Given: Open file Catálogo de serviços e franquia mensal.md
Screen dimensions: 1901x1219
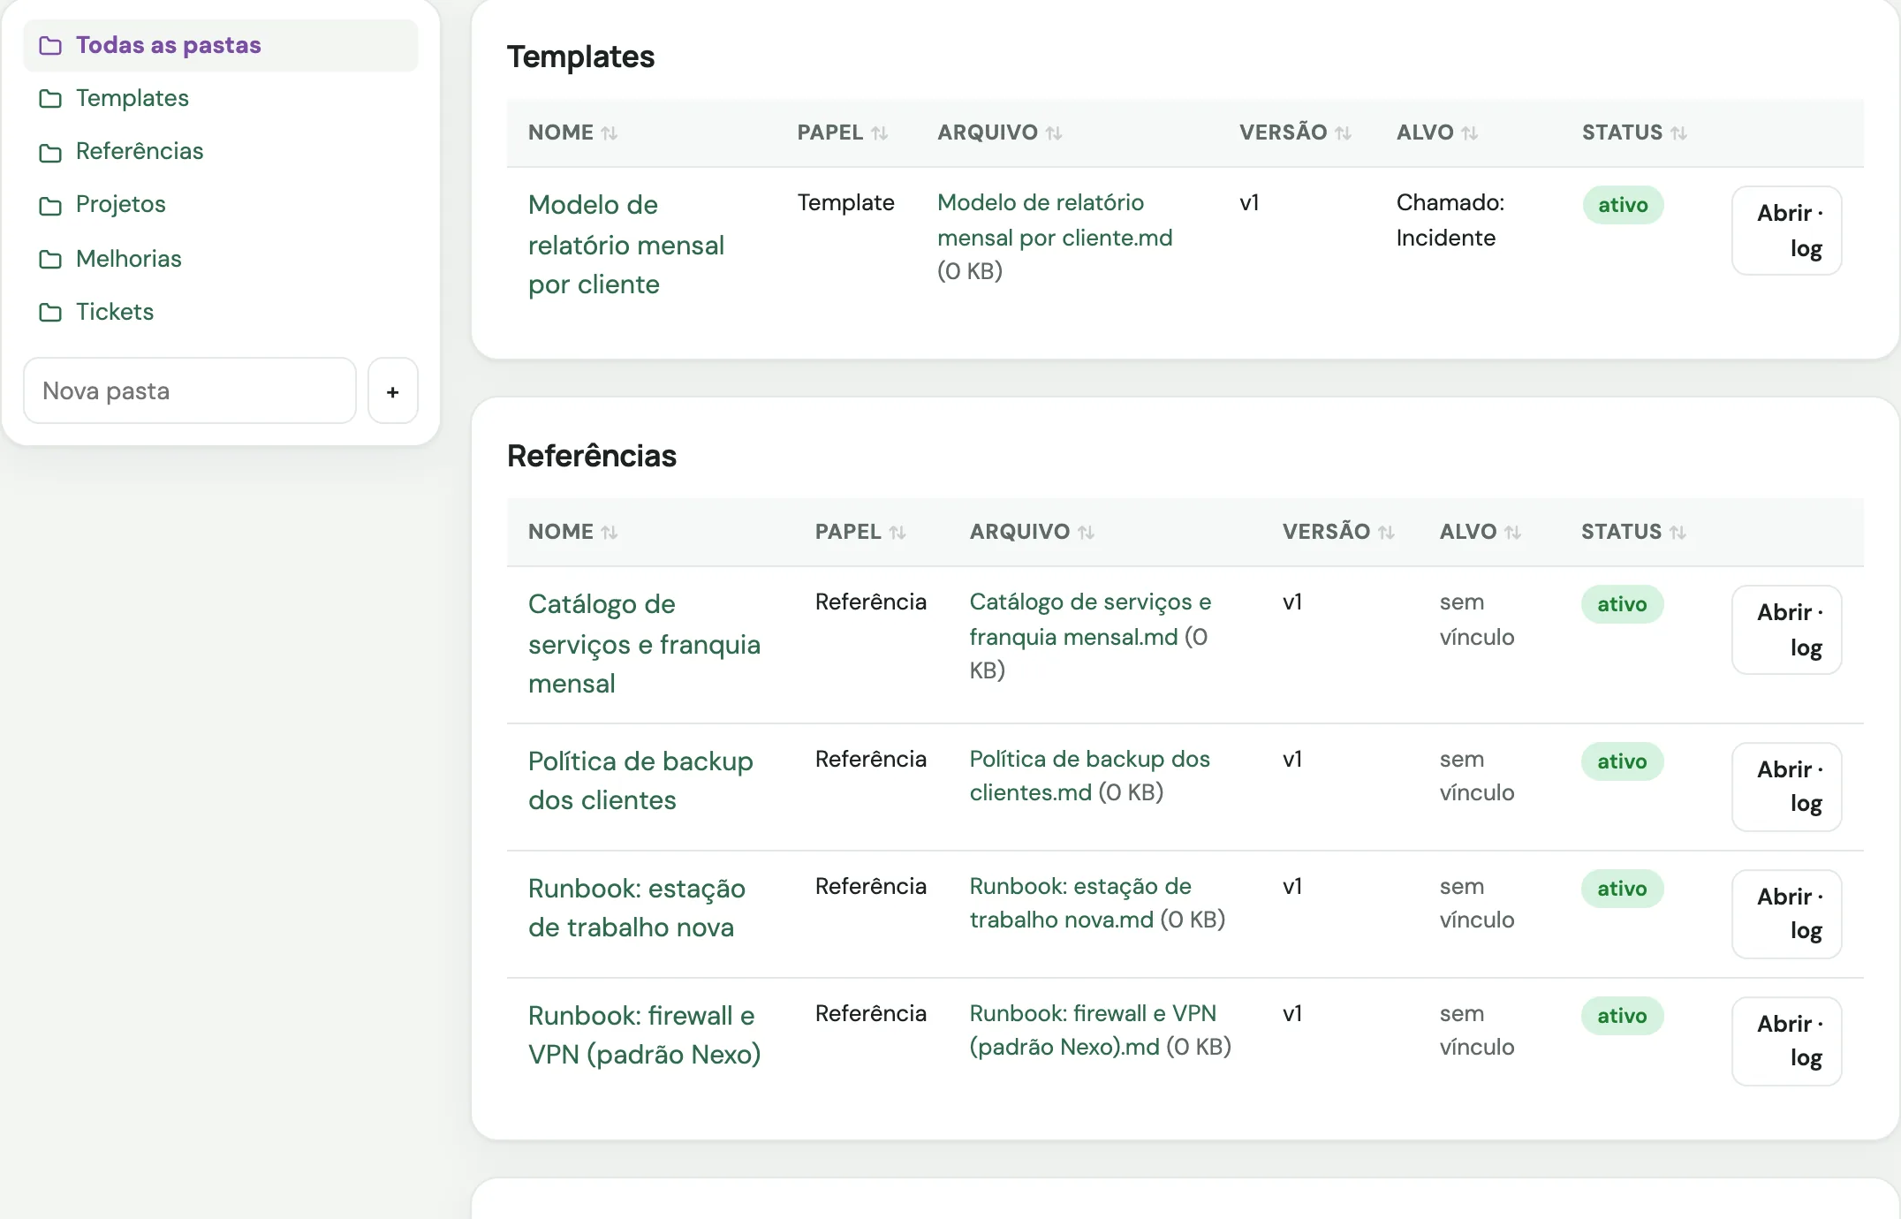Looking at the screenshot, I should [1090, 619].
